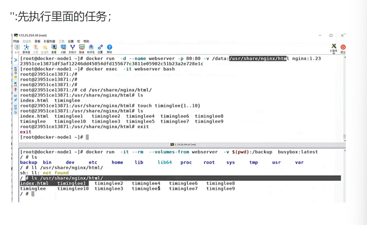Image resolution: width=367 pixels, height=225 pixels.
Task: Click the X服务器 icon at toolbar right
Action: (334, 49)
